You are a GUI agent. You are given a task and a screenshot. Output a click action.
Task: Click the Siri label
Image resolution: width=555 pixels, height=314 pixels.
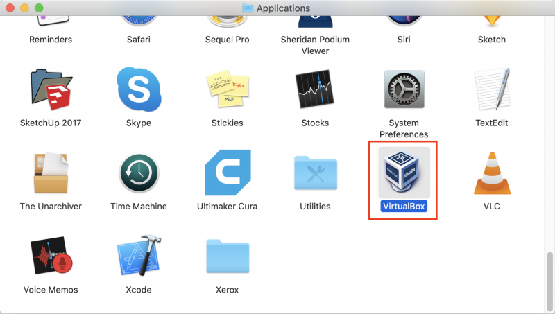click(x=404, y=40)
